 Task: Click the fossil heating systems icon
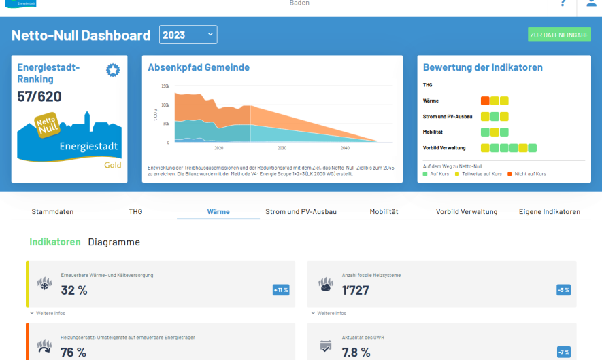[x=326, y=285]
